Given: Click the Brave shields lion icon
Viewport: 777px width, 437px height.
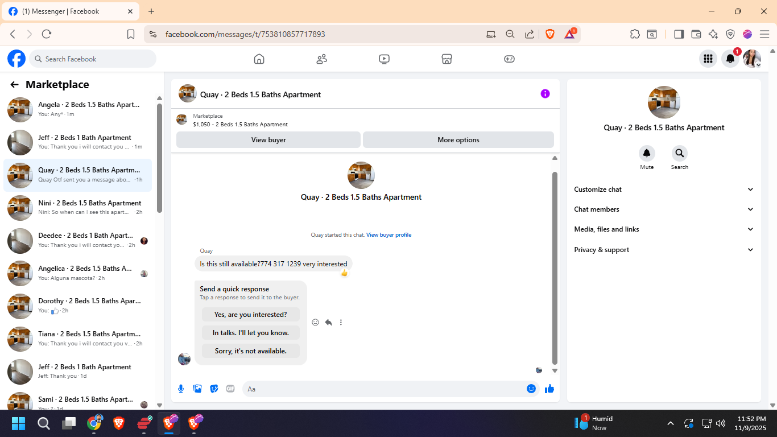Looking at the screenshot, I should point(550,34).
